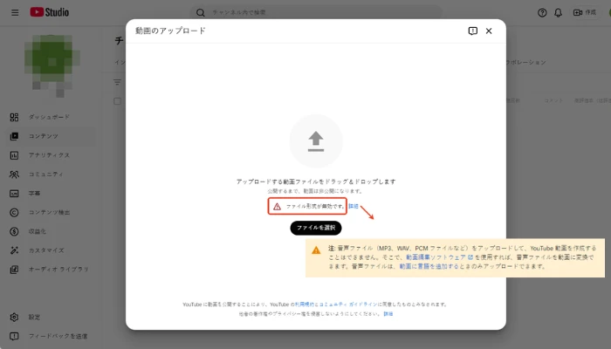The image size is (611, 349).
Task: Open the コミュニティ ガイドライン link
Action: 348,305
